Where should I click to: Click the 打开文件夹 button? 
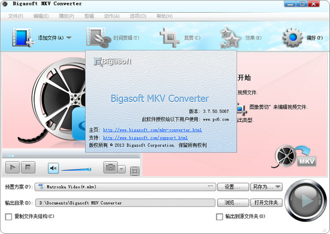(266, 203)
